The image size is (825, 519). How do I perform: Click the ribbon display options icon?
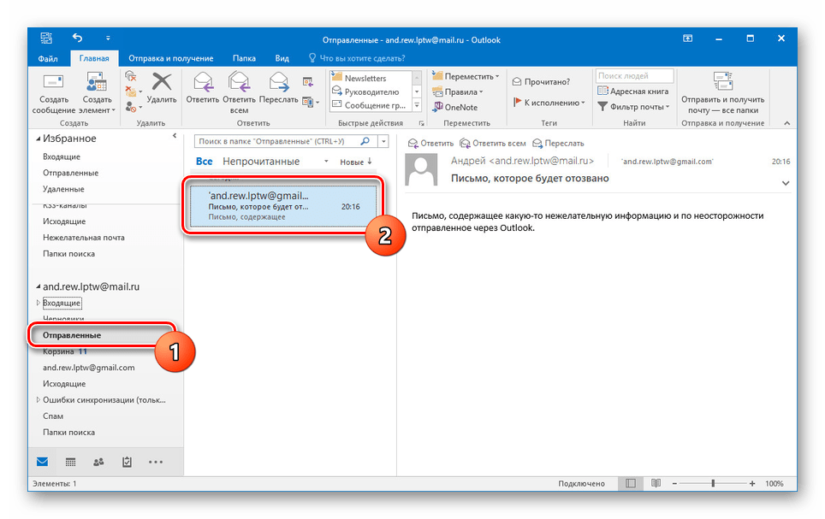688,38
